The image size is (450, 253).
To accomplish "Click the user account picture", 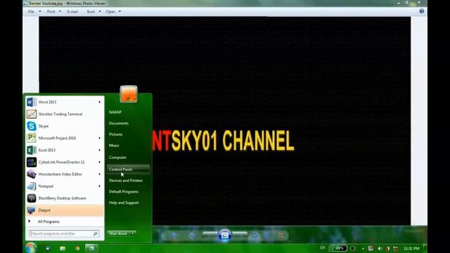I will coord(129,94).
